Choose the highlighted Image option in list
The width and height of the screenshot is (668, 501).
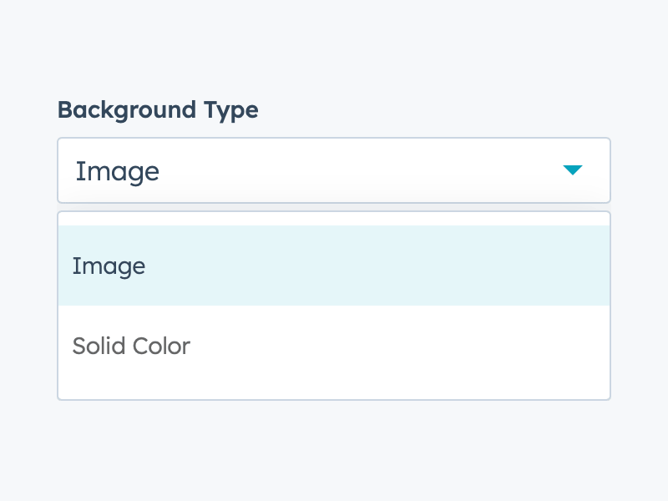pyautogui.click(x=334, y=266)
